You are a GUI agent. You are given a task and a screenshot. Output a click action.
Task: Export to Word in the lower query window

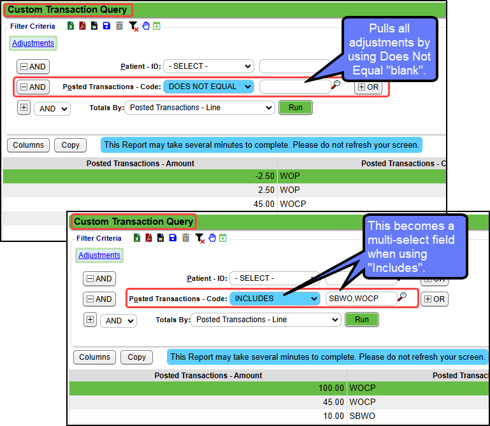tap(161, 238)
